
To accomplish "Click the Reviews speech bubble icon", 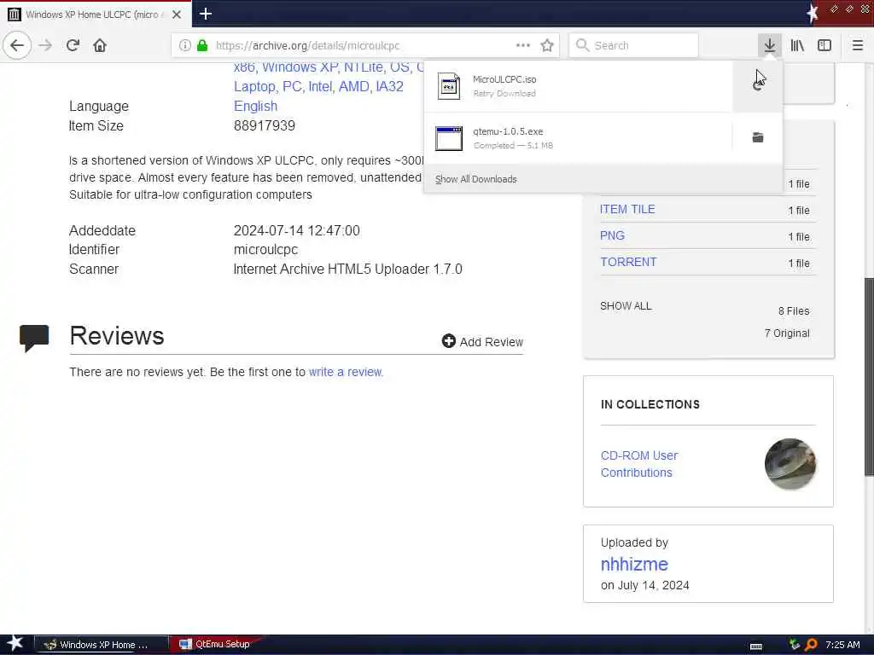I will tap(34, 338).
